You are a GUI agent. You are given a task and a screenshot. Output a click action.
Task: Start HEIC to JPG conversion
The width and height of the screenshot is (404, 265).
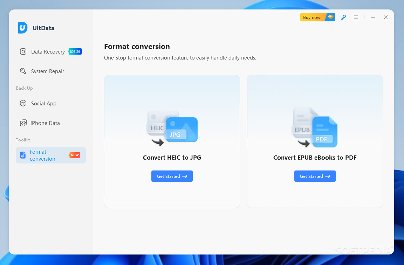pyautogui.click(x=172, y=176)
